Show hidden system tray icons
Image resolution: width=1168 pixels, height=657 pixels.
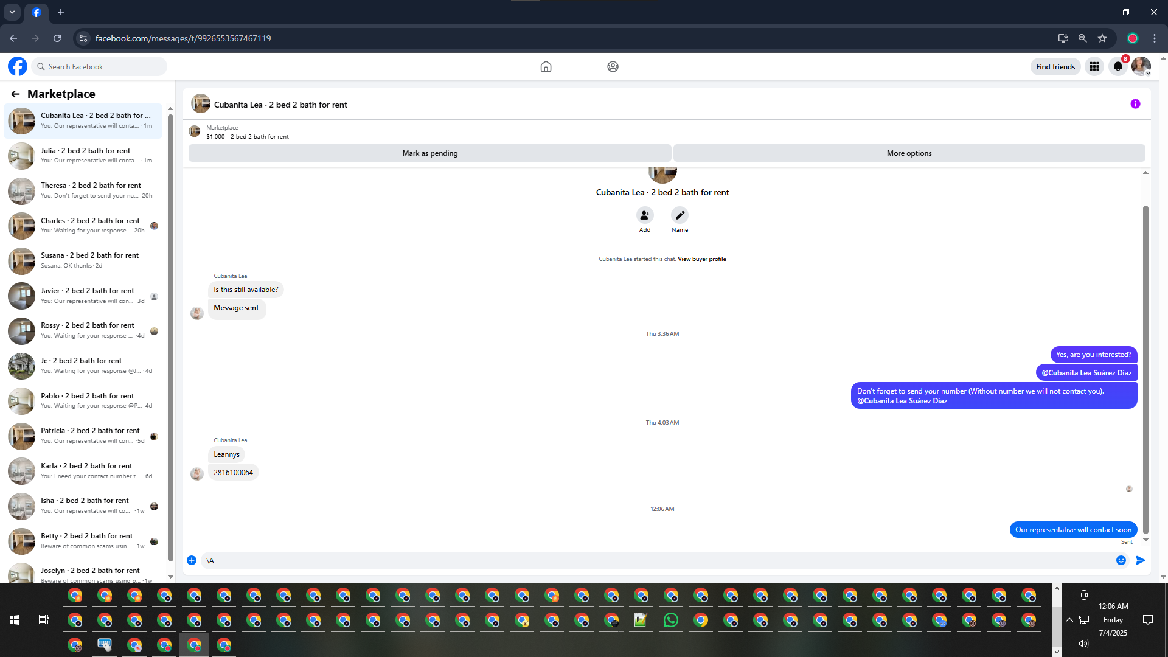pyautogui.click(x=1069, y=620)
